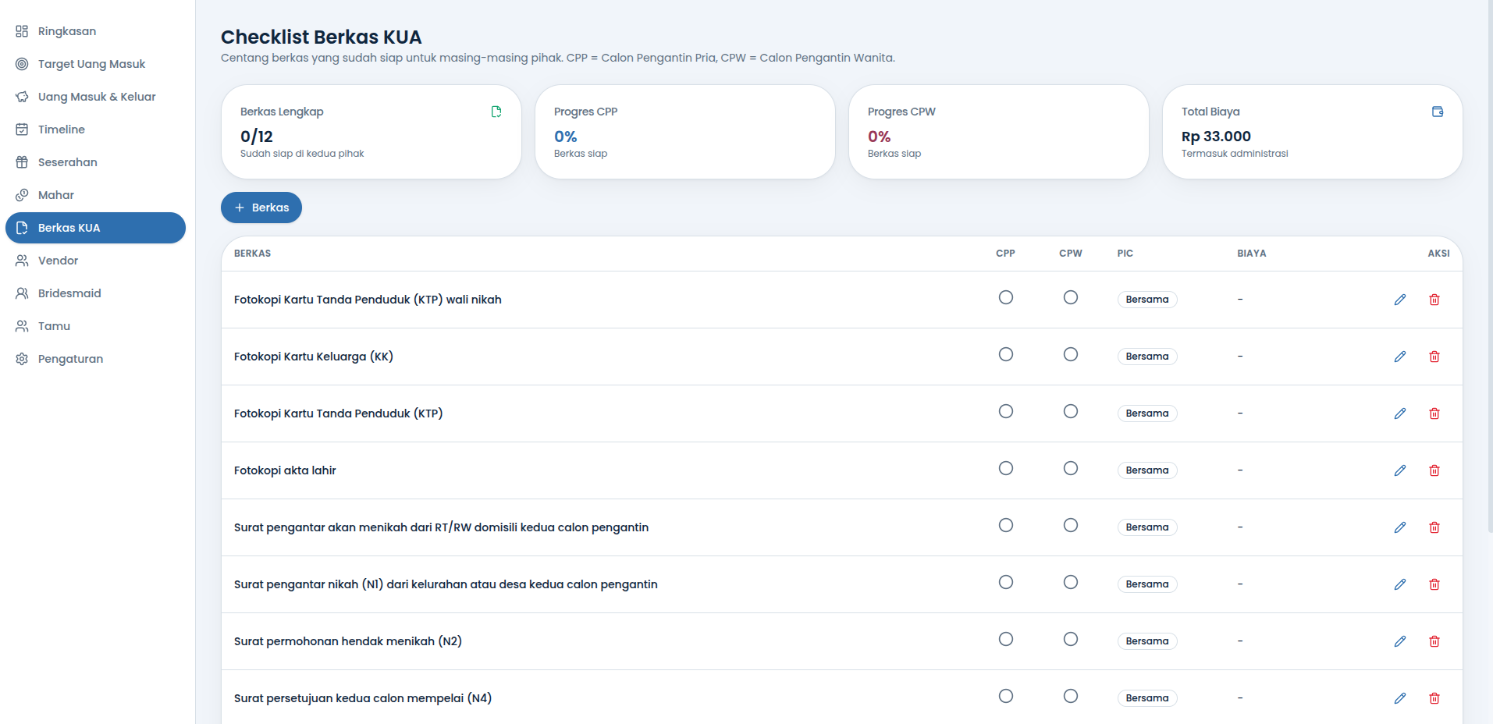The image size is (1493, 724).
Task: Select the active Berkas KUA menu item
Action: click(95, 228)
